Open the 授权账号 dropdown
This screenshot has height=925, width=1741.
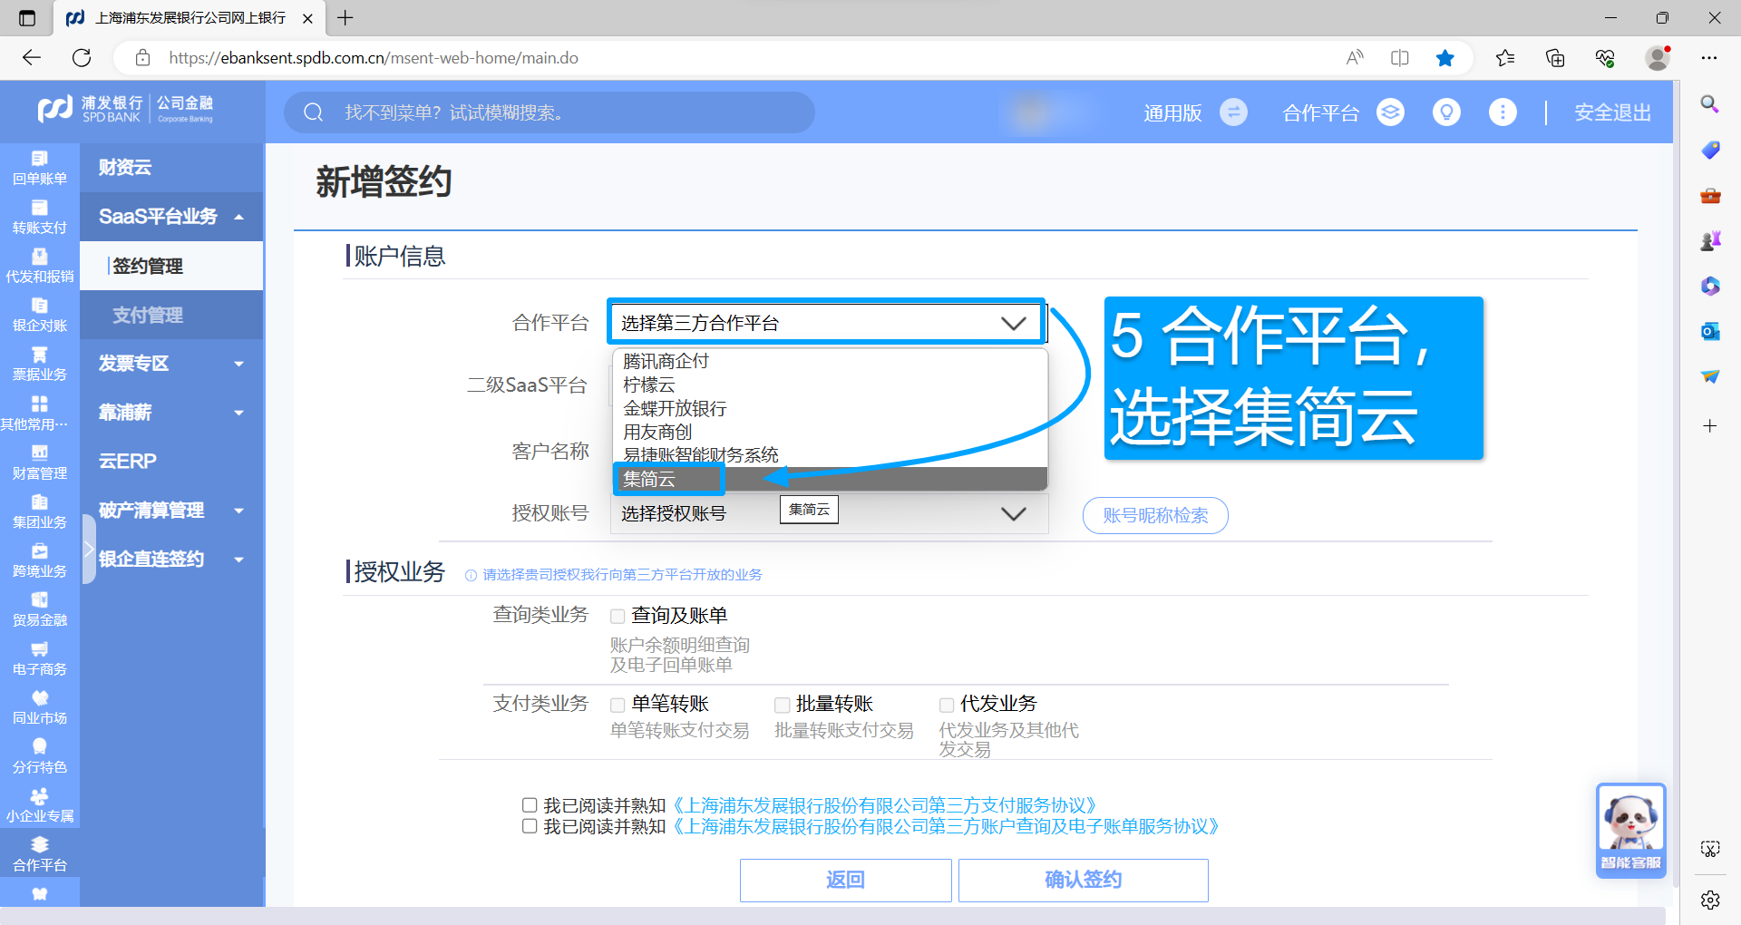tap(829, 514)
